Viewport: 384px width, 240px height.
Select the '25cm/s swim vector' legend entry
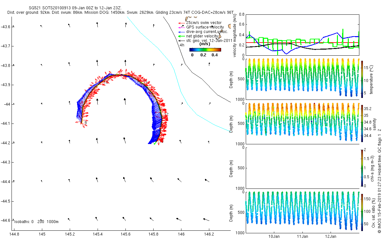[204, 22]
